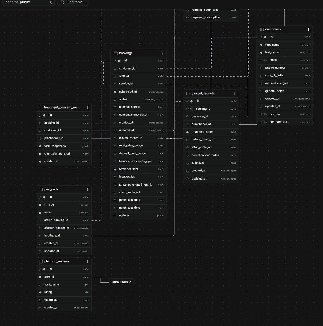Image resolution: width=323 pixels, height=326 pixels.
Task: Click the consent_signature_url column in bookings
Action: click(x=138, y=115)
